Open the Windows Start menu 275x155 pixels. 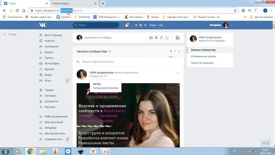5,151
